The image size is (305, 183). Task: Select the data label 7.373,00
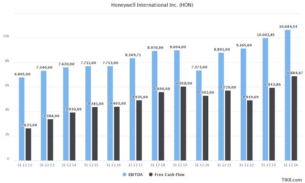(199, 67)
